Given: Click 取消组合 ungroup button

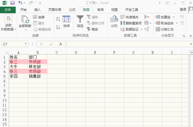Looking at the screenshot, I should click(165, 23).
